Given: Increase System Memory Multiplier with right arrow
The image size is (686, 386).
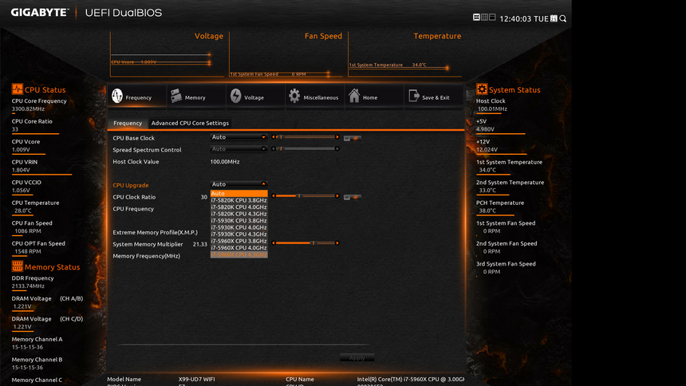Looking at the screenshot, I should tap(337, 243).
